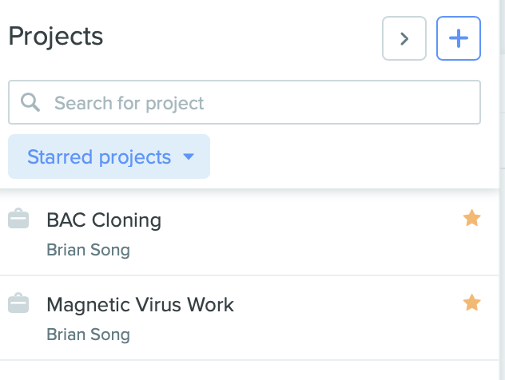This screenshot has height=380, width=505.
Task: Focus the Search for project field
Action: pyautogui.click(x=245, y=102)
